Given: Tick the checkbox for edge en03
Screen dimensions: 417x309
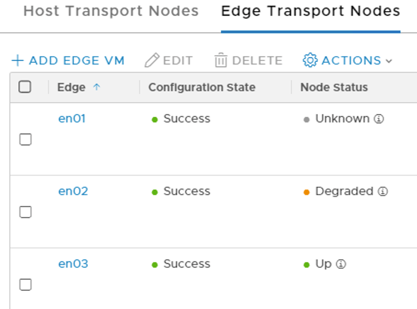Looking at the screenshot, I should [x=25, y=285].
